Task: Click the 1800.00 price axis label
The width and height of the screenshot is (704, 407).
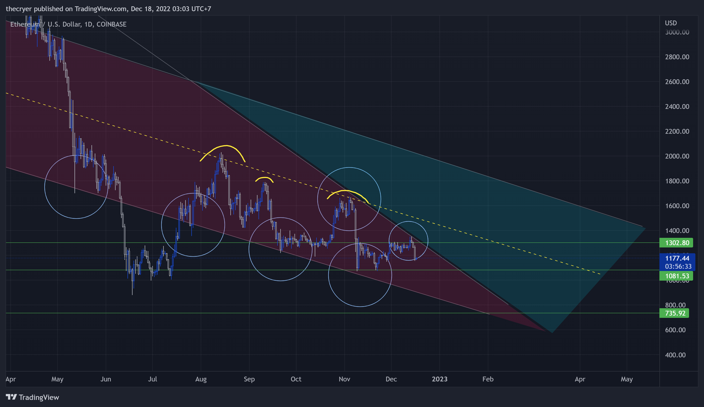Action: pyautogui.click(x=677, y=181)
